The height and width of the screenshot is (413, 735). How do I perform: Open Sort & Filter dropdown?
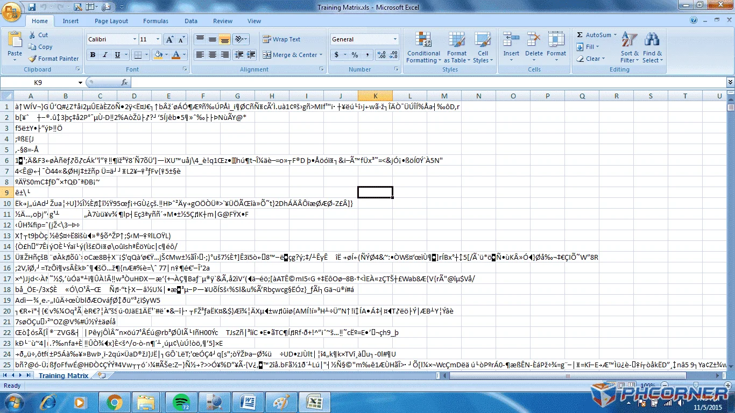(x=630, y=47)
